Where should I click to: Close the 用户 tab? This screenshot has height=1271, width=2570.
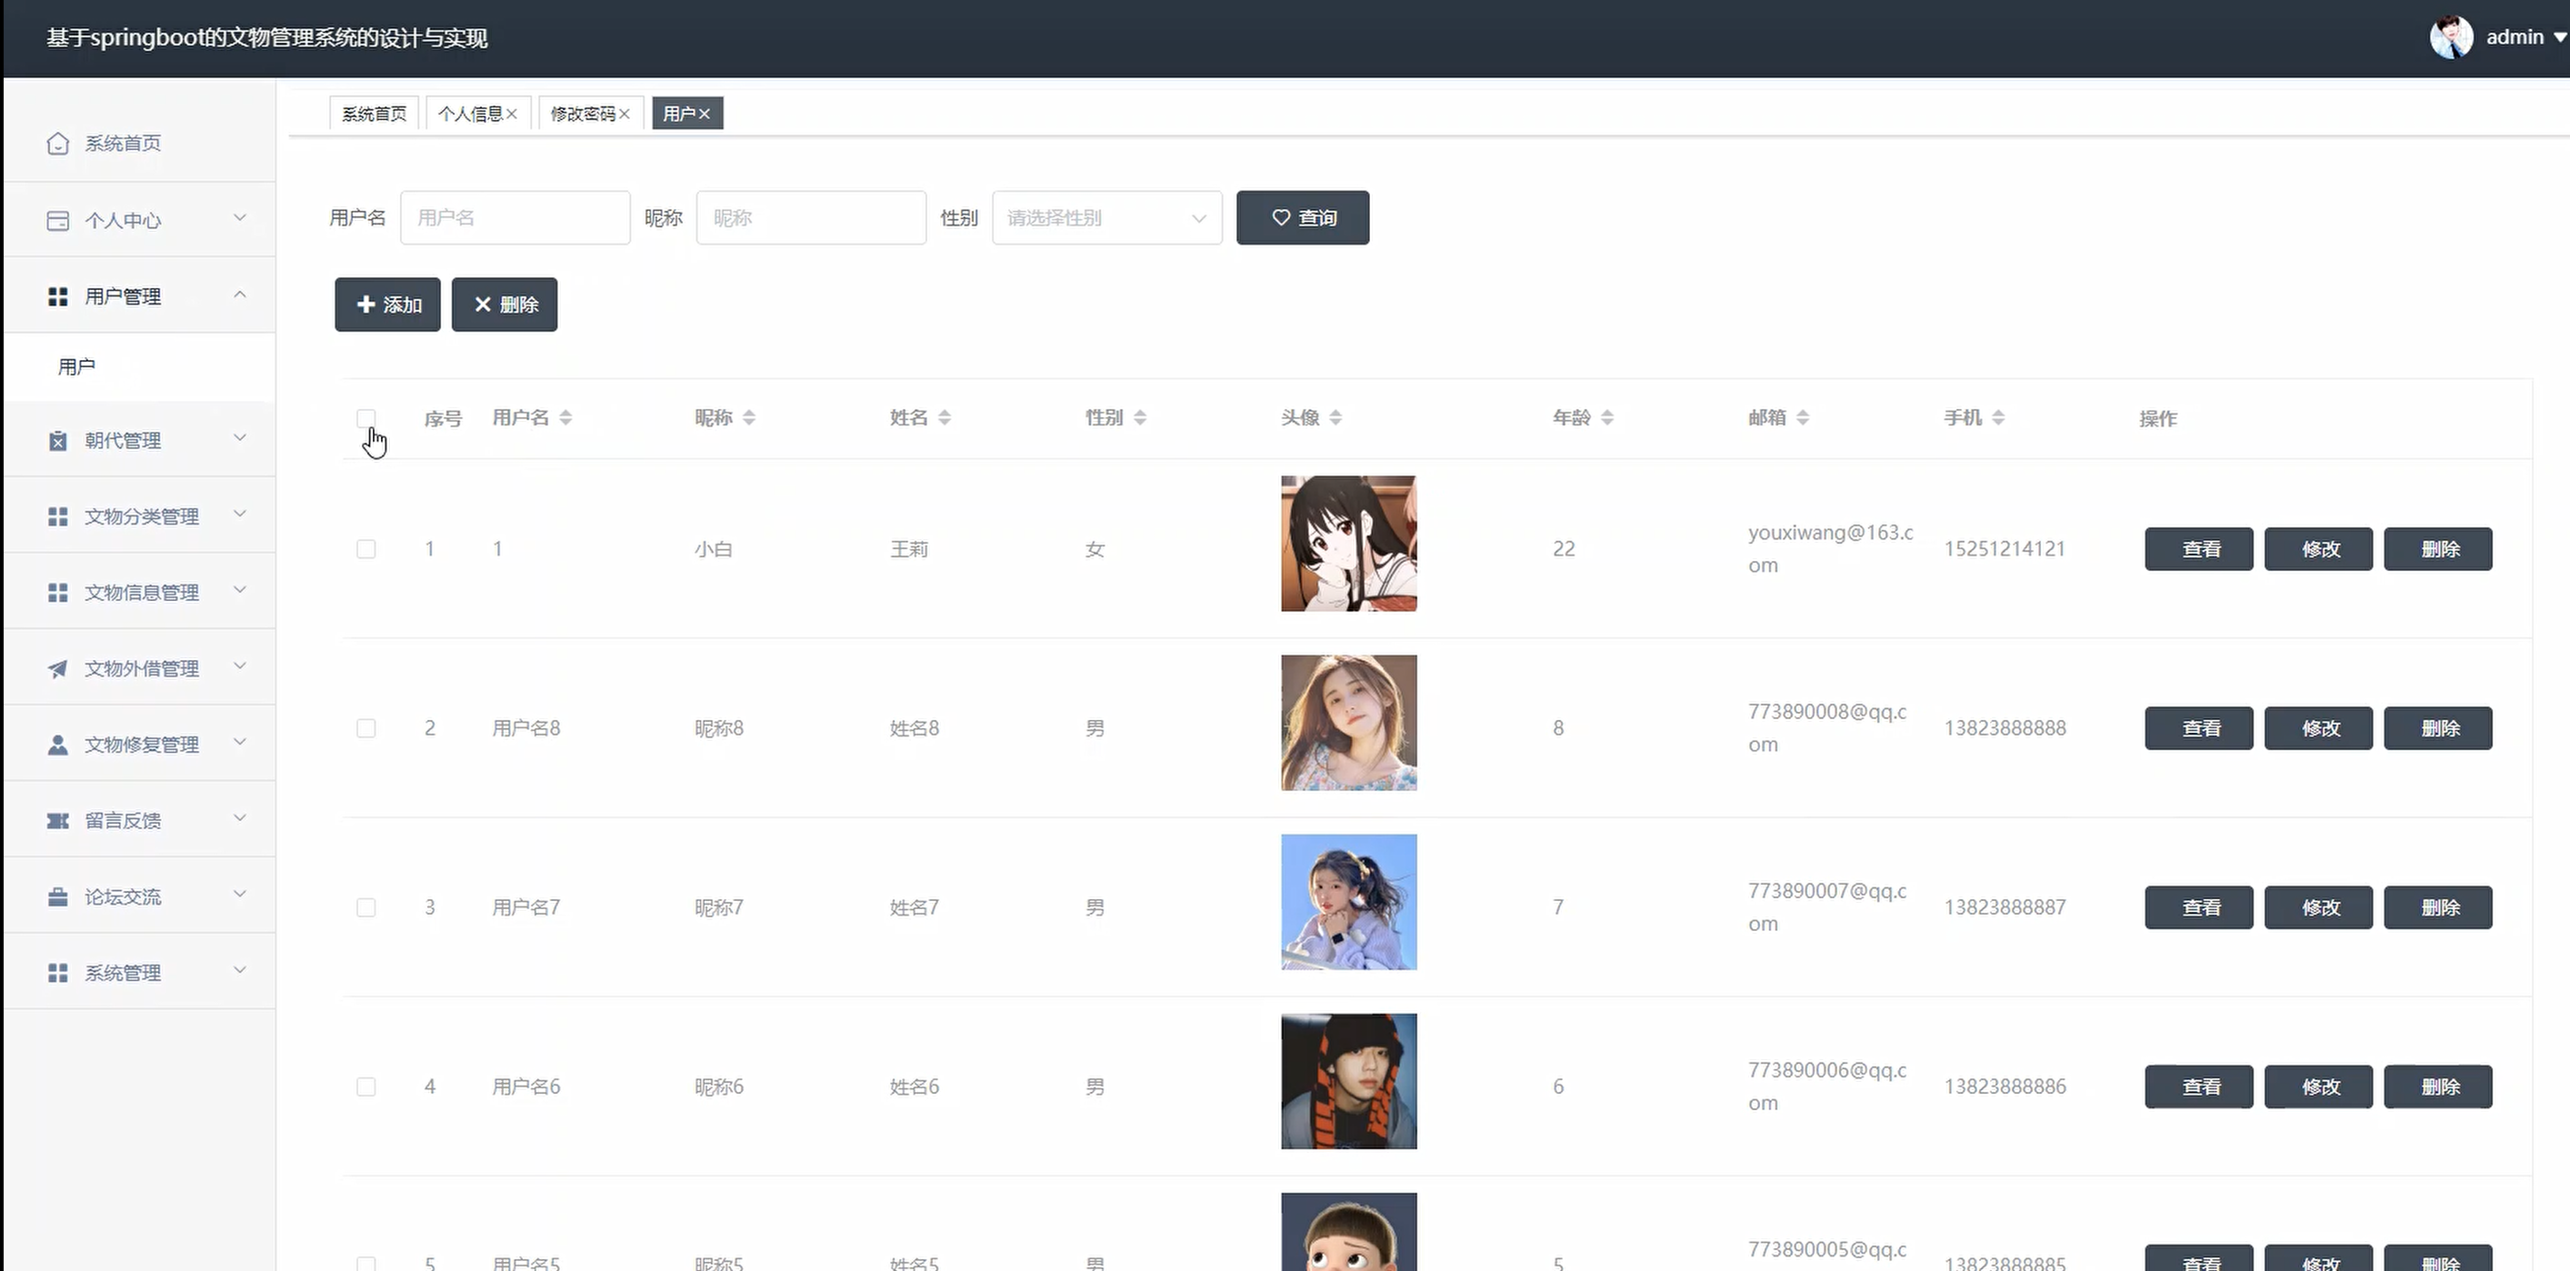[x=705, y=114]
